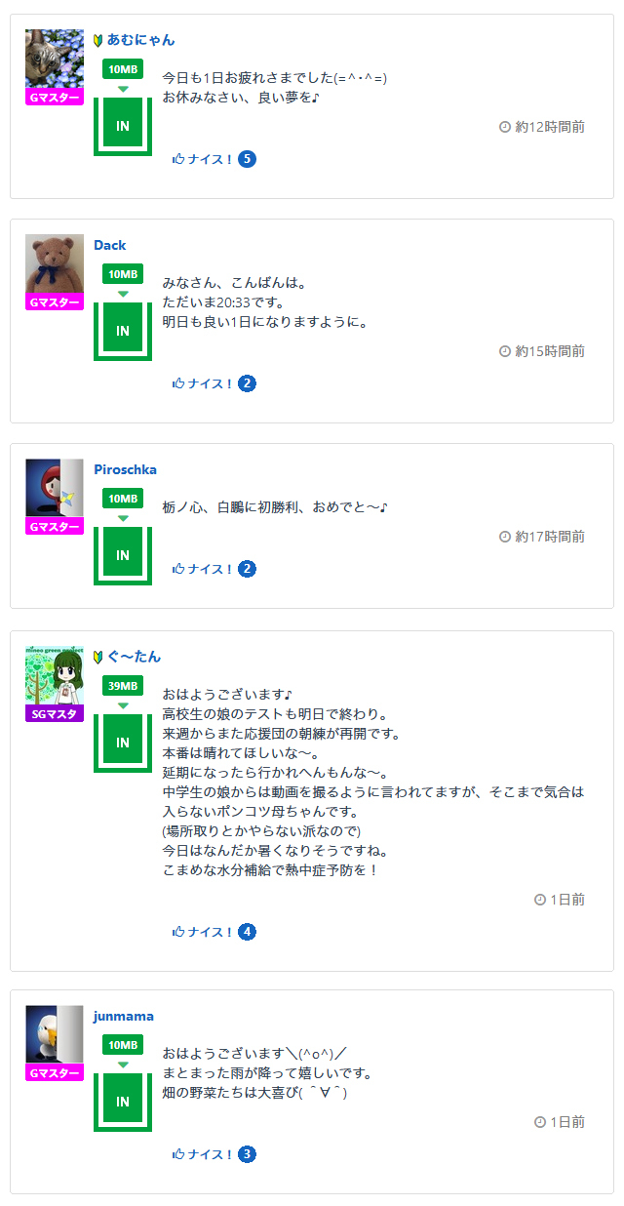
Task: Open the junmama username link
Action: point(124,1016)
